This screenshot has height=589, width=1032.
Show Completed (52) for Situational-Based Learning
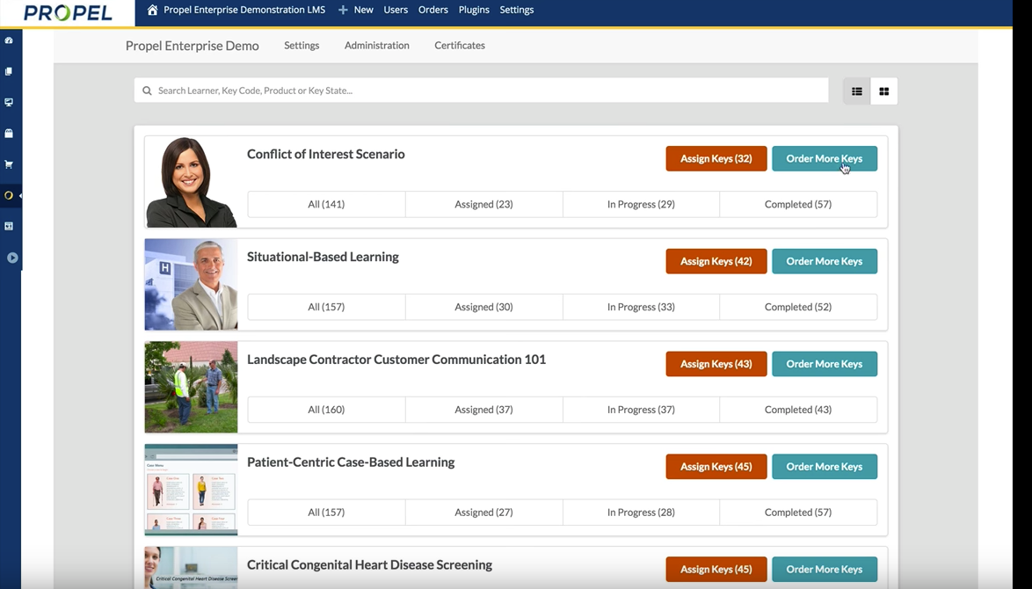tap(798, 307)
